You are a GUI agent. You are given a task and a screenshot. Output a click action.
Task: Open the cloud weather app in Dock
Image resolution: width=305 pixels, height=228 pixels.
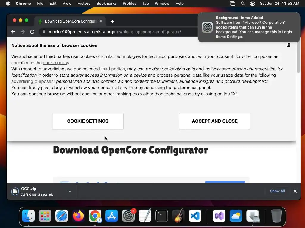(x=236, y=216)
